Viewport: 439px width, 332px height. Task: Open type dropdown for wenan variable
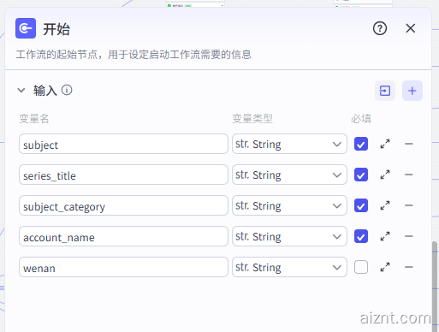[289, 267]
